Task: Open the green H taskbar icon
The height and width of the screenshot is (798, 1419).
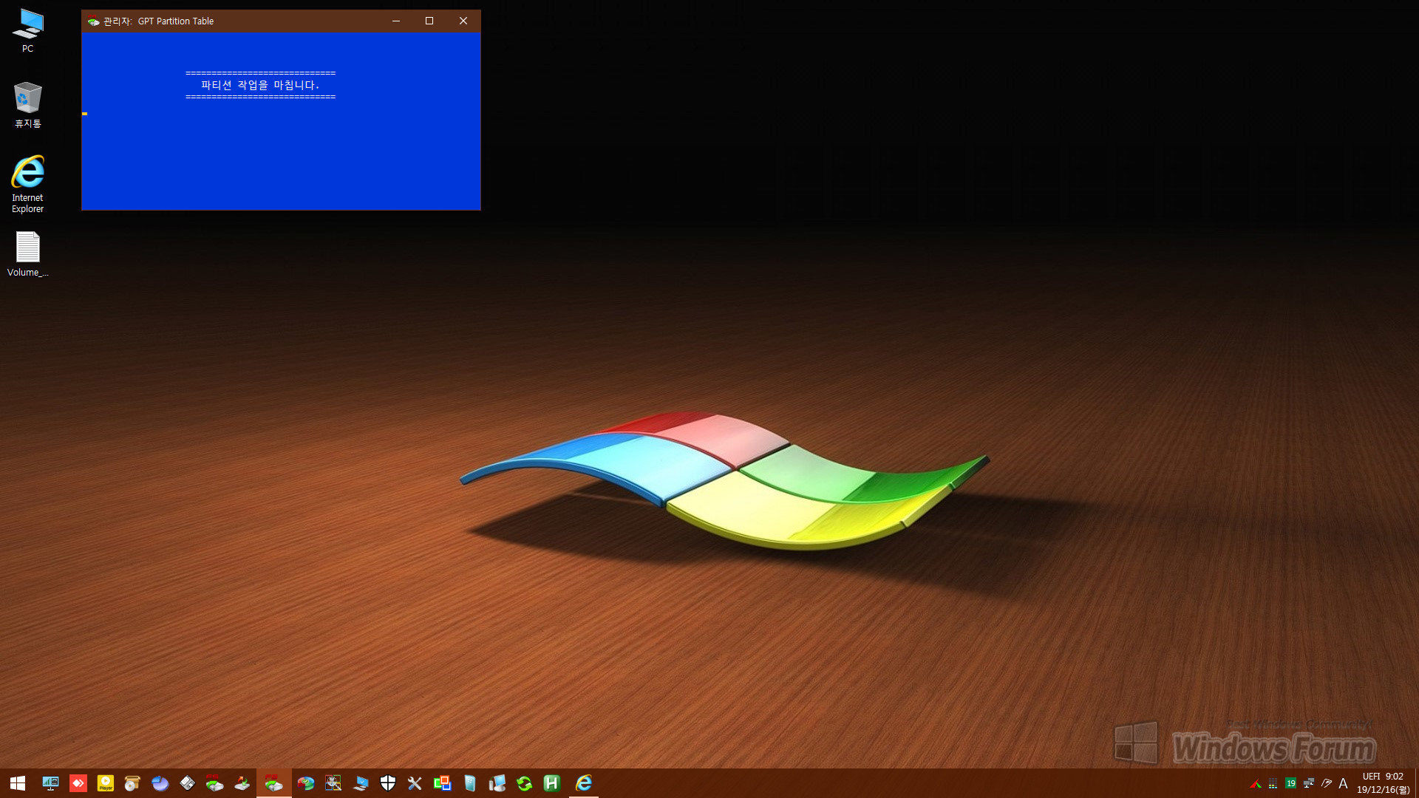Action: (552, 783)
